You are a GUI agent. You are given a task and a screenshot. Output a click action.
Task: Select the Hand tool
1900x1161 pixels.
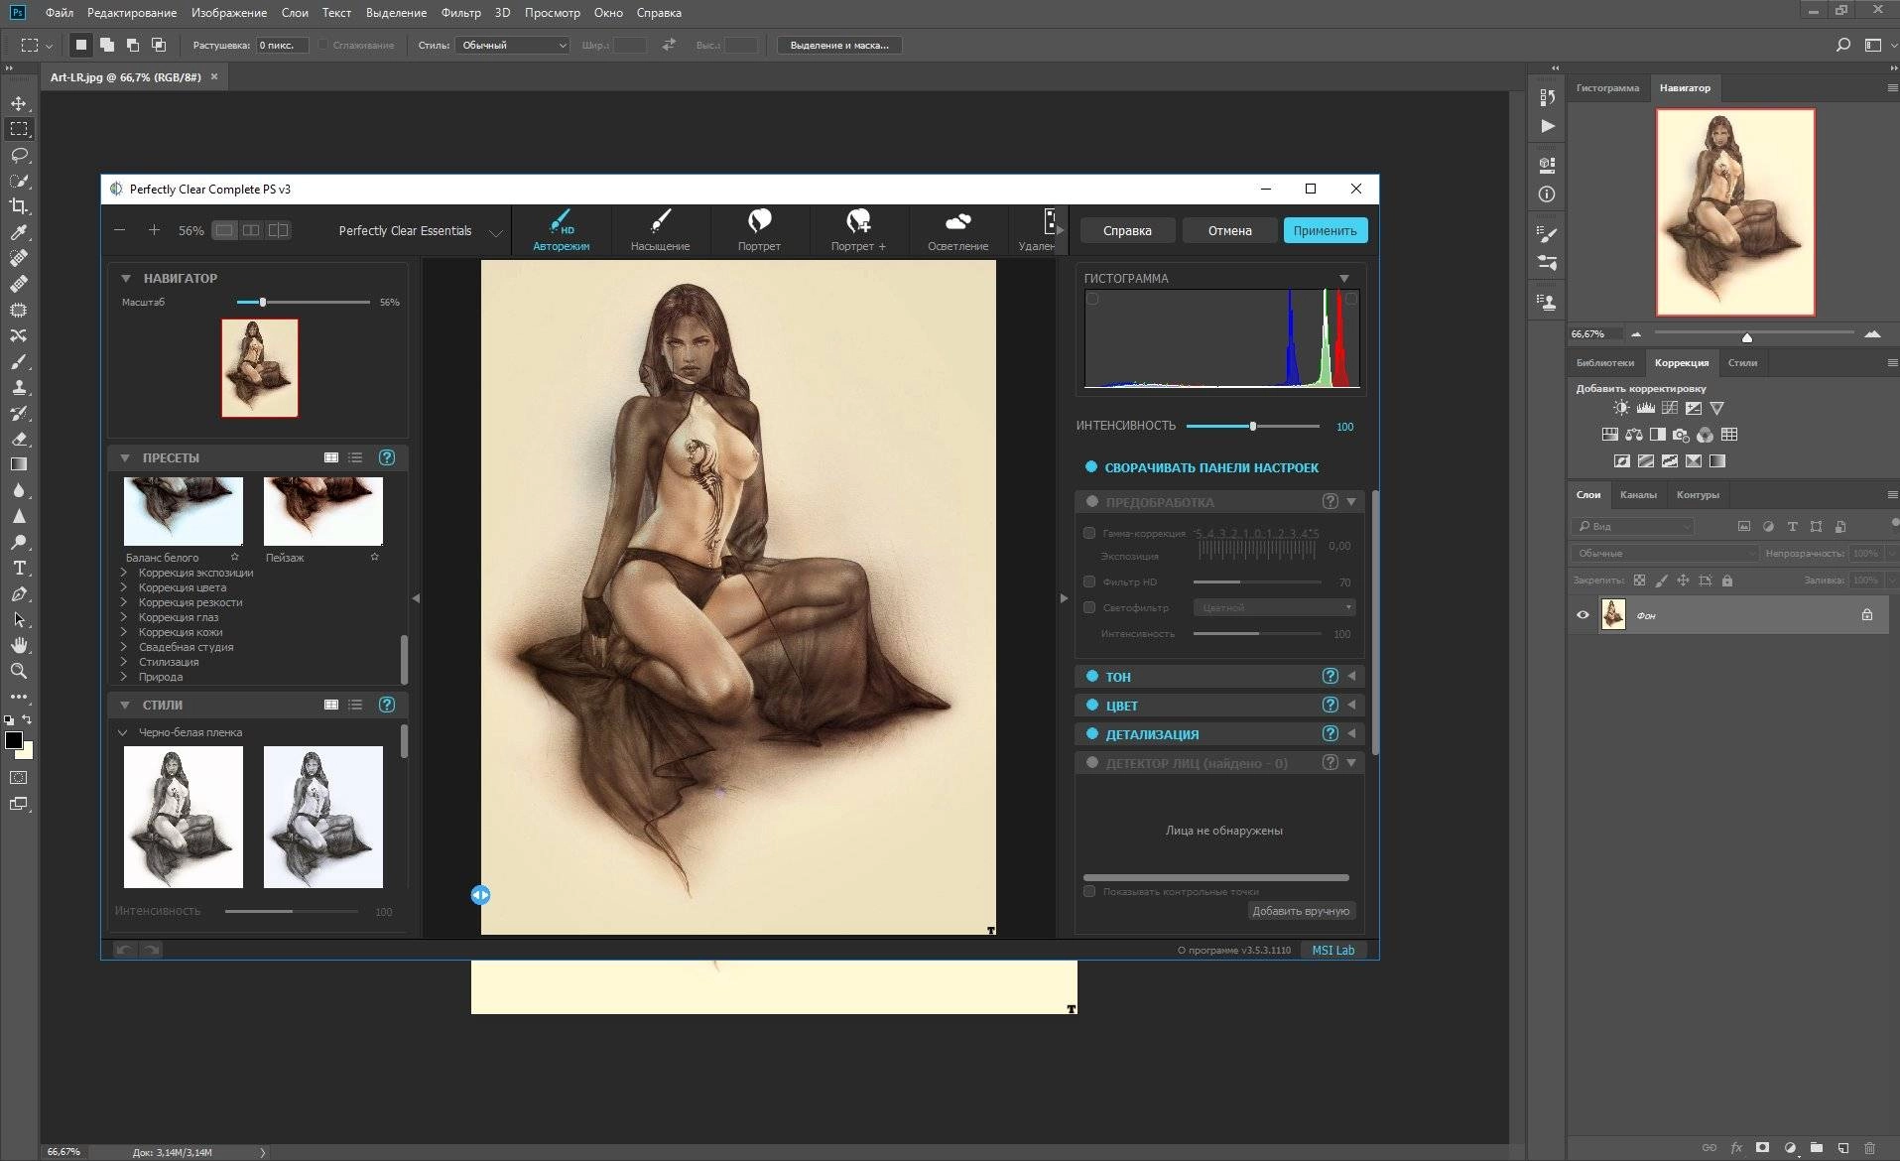click(x=19, y=645)
